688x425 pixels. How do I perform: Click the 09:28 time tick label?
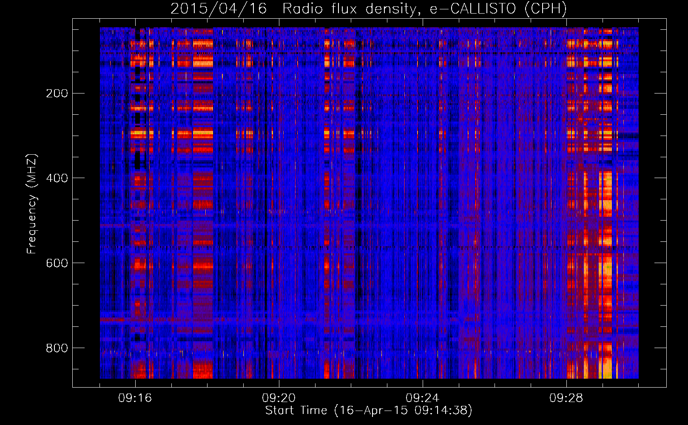click(x=566, y=398)
